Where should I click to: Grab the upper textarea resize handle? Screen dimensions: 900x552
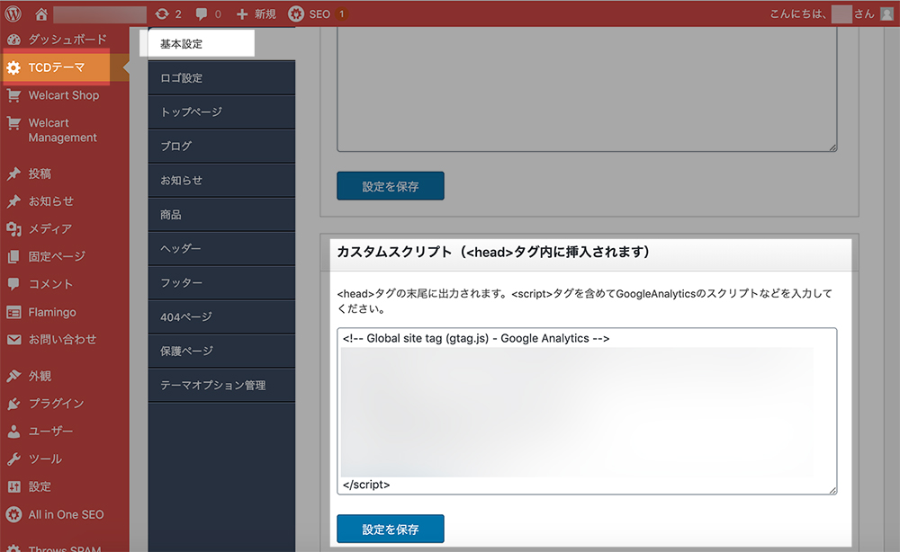[x=832, y=147]
